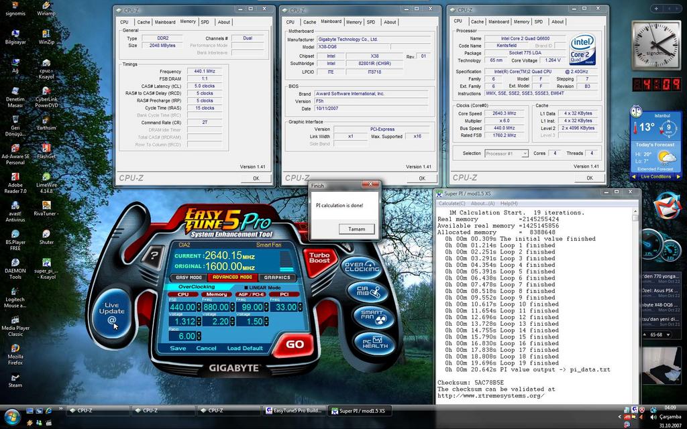
Task: Click the red GO button
Action: [295, 345]
